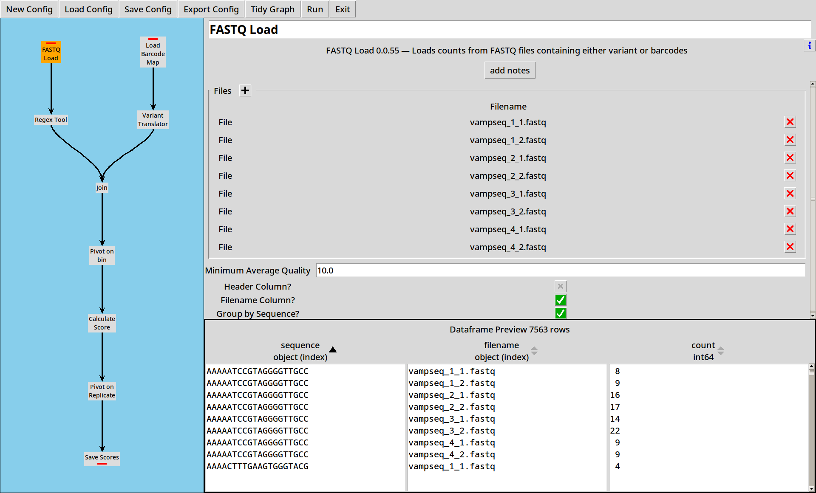Click count value 17 in preview
This screenshot has width=816, height=493.
click(615, 407)
